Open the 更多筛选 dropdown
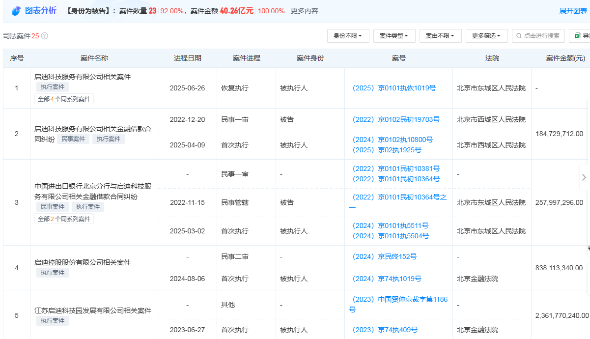Image resolution: width=590 pixels, height=339 pixels. point(486,35)
